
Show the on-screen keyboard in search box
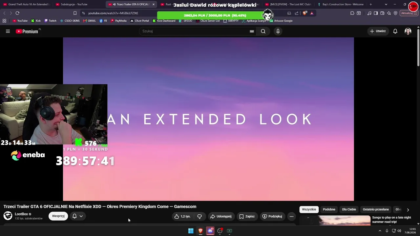click(252, 31)
